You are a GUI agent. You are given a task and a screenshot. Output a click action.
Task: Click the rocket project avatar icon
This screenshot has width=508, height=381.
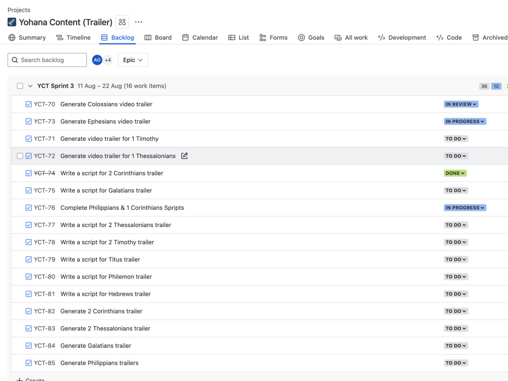[x=12, y=22]
